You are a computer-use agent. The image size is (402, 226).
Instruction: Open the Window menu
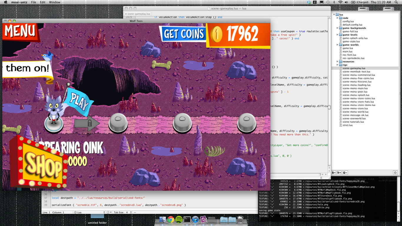pos(55,2)
